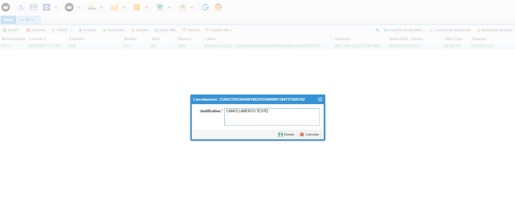The image size is (515, 215).
Task: Open the illi store icon
Action: tap(21, 7)
